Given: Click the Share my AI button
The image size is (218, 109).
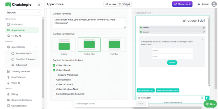Looking at the screenshot, I should 182,4.
